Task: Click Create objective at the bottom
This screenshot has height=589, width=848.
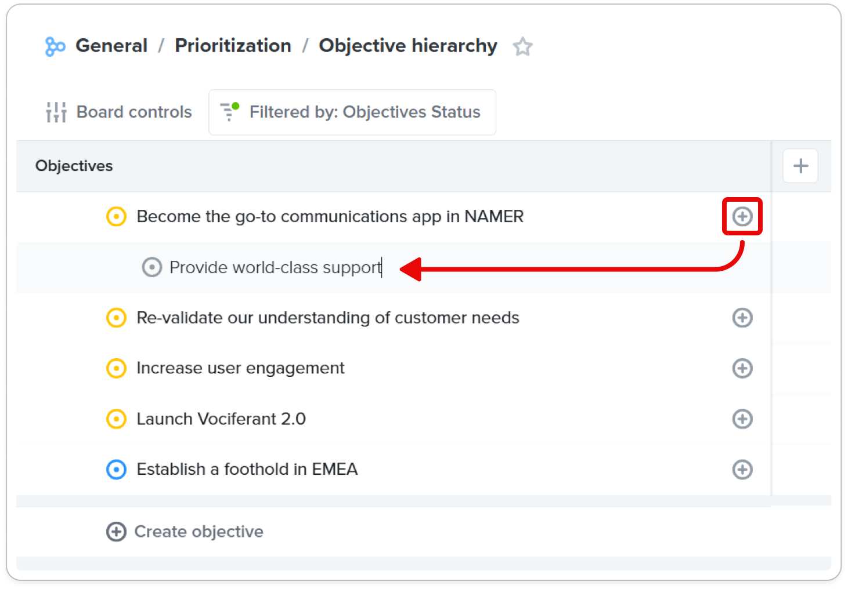Action: point(185,532)
